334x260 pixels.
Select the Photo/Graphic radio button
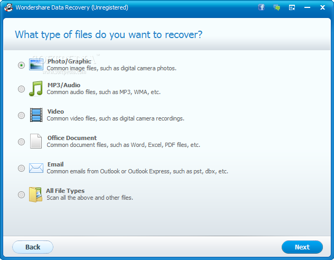click(x=21, y=65)
